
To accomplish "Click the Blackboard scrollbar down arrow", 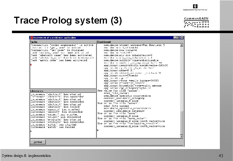I will [x=182, y=136].
